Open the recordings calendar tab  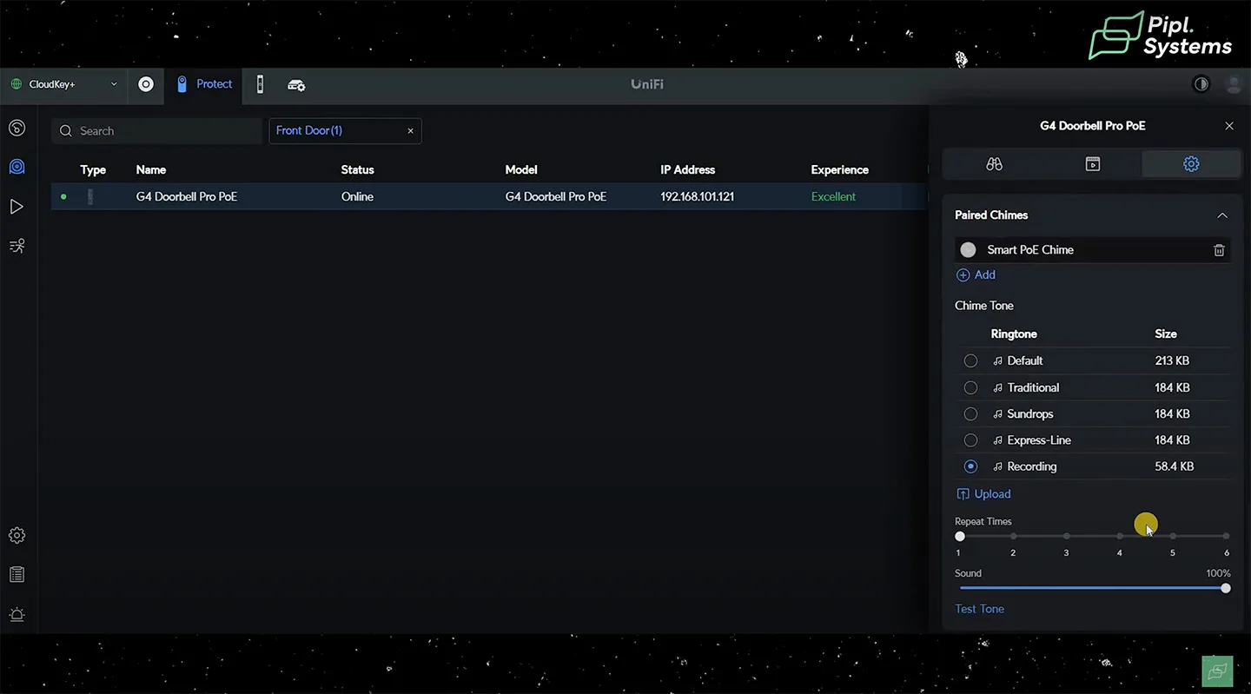click(1093, 163)
